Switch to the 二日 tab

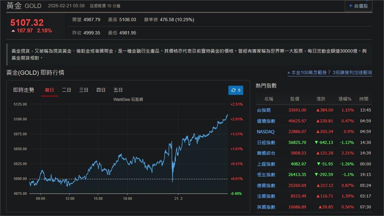coord(66,90)
